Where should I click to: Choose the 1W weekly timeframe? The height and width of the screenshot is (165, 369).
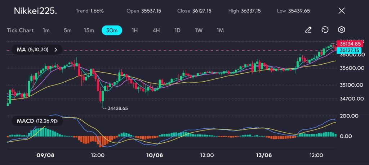[199, 30]
